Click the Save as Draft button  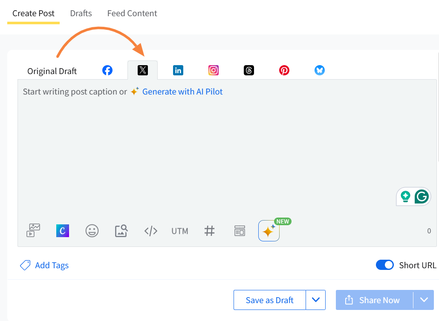pyautogui.click(x=269, y=300)
